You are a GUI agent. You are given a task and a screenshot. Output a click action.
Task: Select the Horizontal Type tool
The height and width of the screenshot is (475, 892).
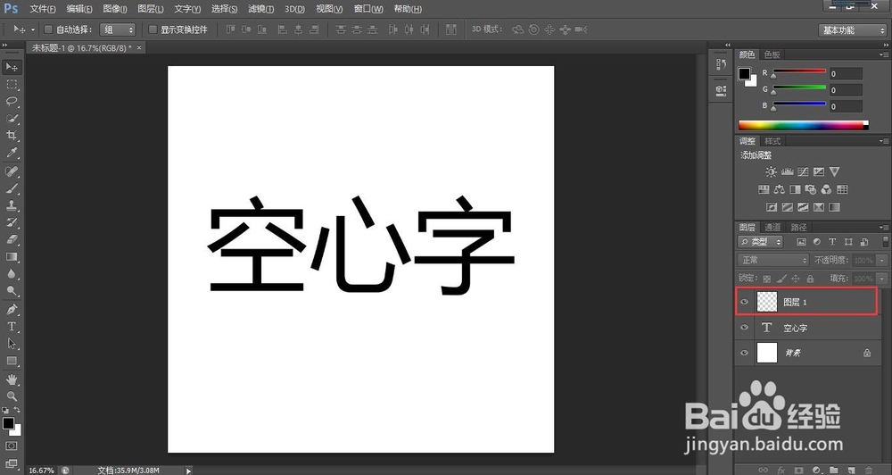[12, 327]
